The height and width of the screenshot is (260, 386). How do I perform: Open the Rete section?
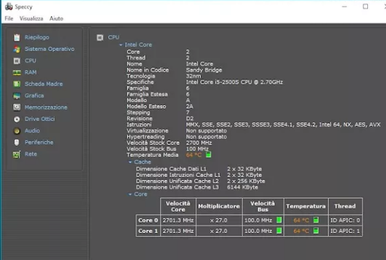[x=30, y=154]
